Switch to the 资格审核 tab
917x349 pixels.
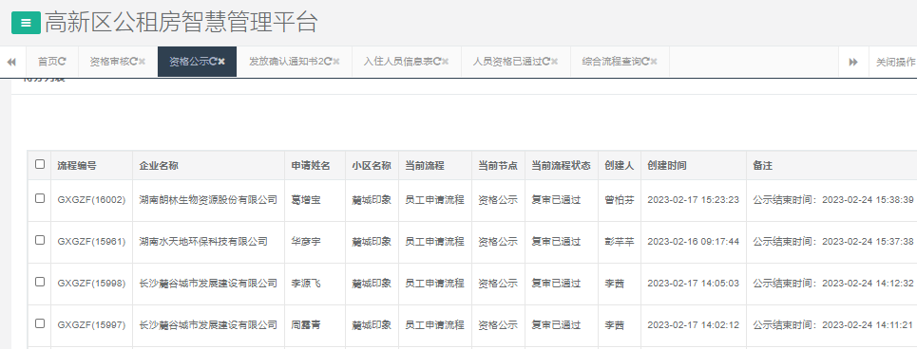point(109,62)
